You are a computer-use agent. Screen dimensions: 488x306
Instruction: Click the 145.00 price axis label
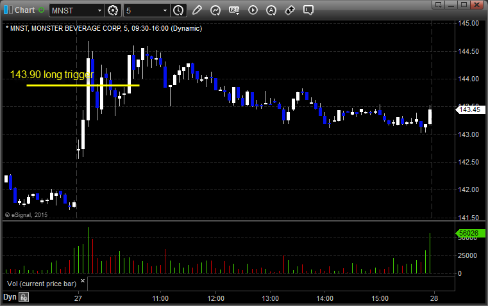(468, 23)
